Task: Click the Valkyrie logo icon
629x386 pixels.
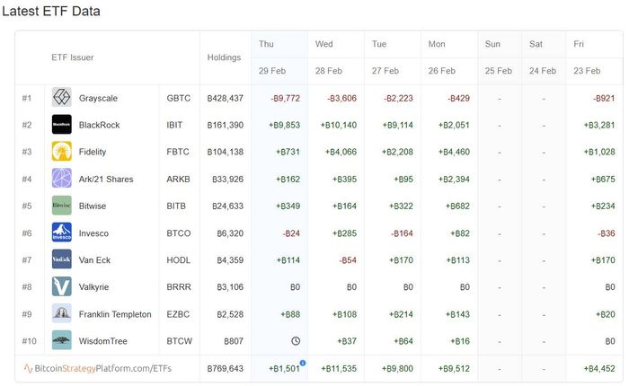Action: [x=62, y=286]
